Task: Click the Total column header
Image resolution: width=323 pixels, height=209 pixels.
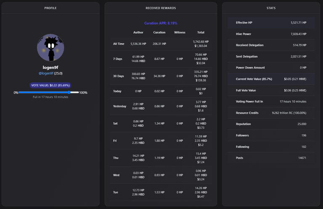Action: (201, 32)
